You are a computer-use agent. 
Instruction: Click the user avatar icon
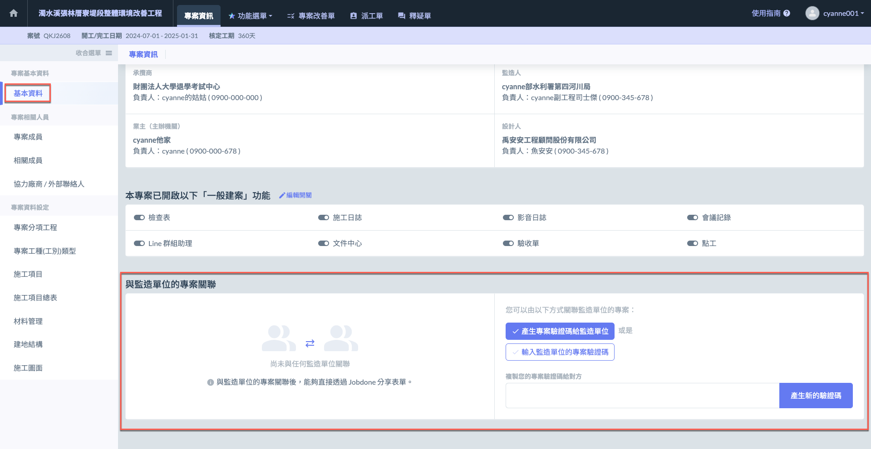tap(812, 13)
